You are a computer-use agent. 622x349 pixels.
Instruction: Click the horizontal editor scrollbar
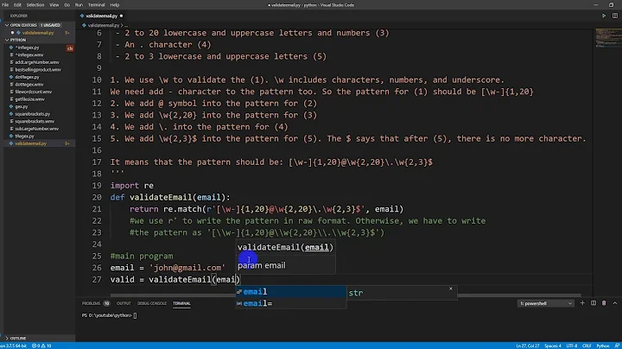345,295
